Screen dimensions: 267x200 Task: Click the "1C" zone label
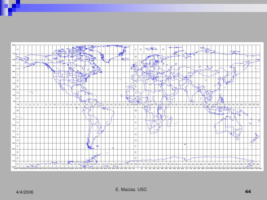pos(18,164)
